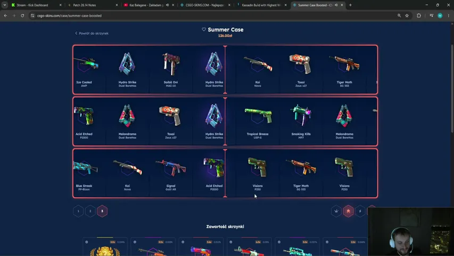The height and width of the screenshot is (256, 454).
Task: Click the info icon on the gold mystery item card
Action: pyautogui.click(x=87, y=242)
